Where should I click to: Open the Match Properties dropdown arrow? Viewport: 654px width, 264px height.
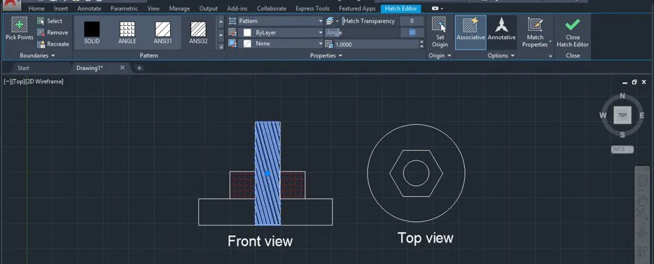550,42
